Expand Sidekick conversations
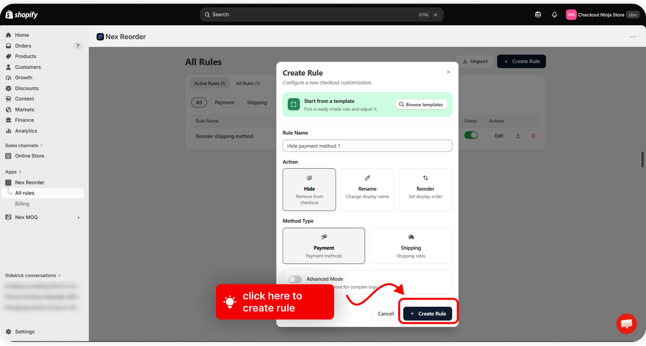 pyautogui.click(x=33, y=275)
